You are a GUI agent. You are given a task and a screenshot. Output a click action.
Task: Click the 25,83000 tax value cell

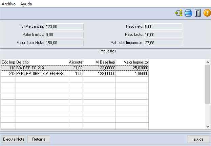[132, 68]
